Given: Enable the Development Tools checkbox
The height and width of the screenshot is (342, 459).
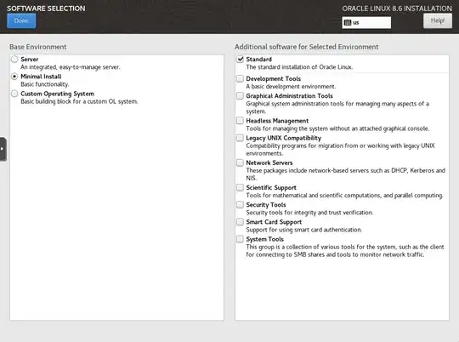Looking at the screenshot, I should [x=240, y=78].
